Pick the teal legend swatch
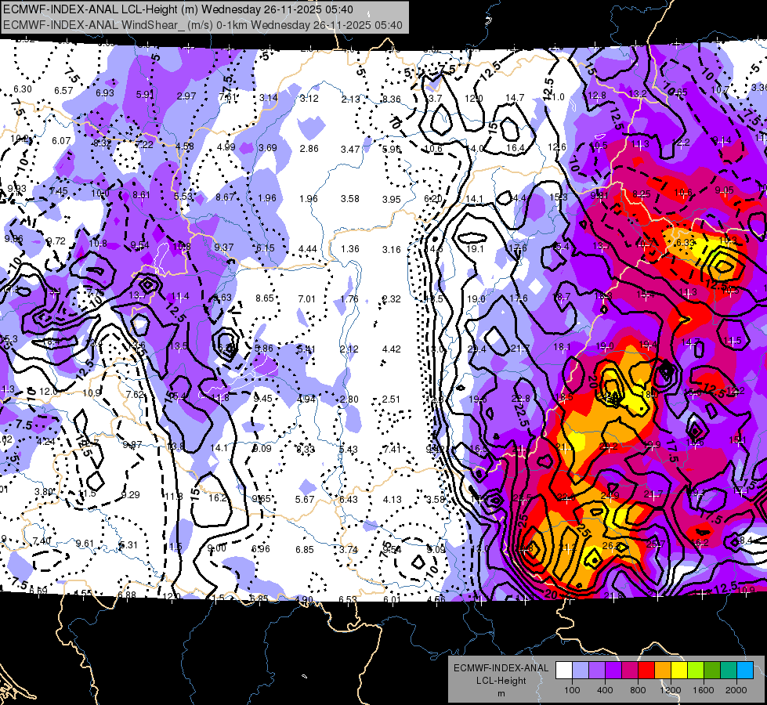The height and width of the screenshot is (705, 767). coord(729,671)
